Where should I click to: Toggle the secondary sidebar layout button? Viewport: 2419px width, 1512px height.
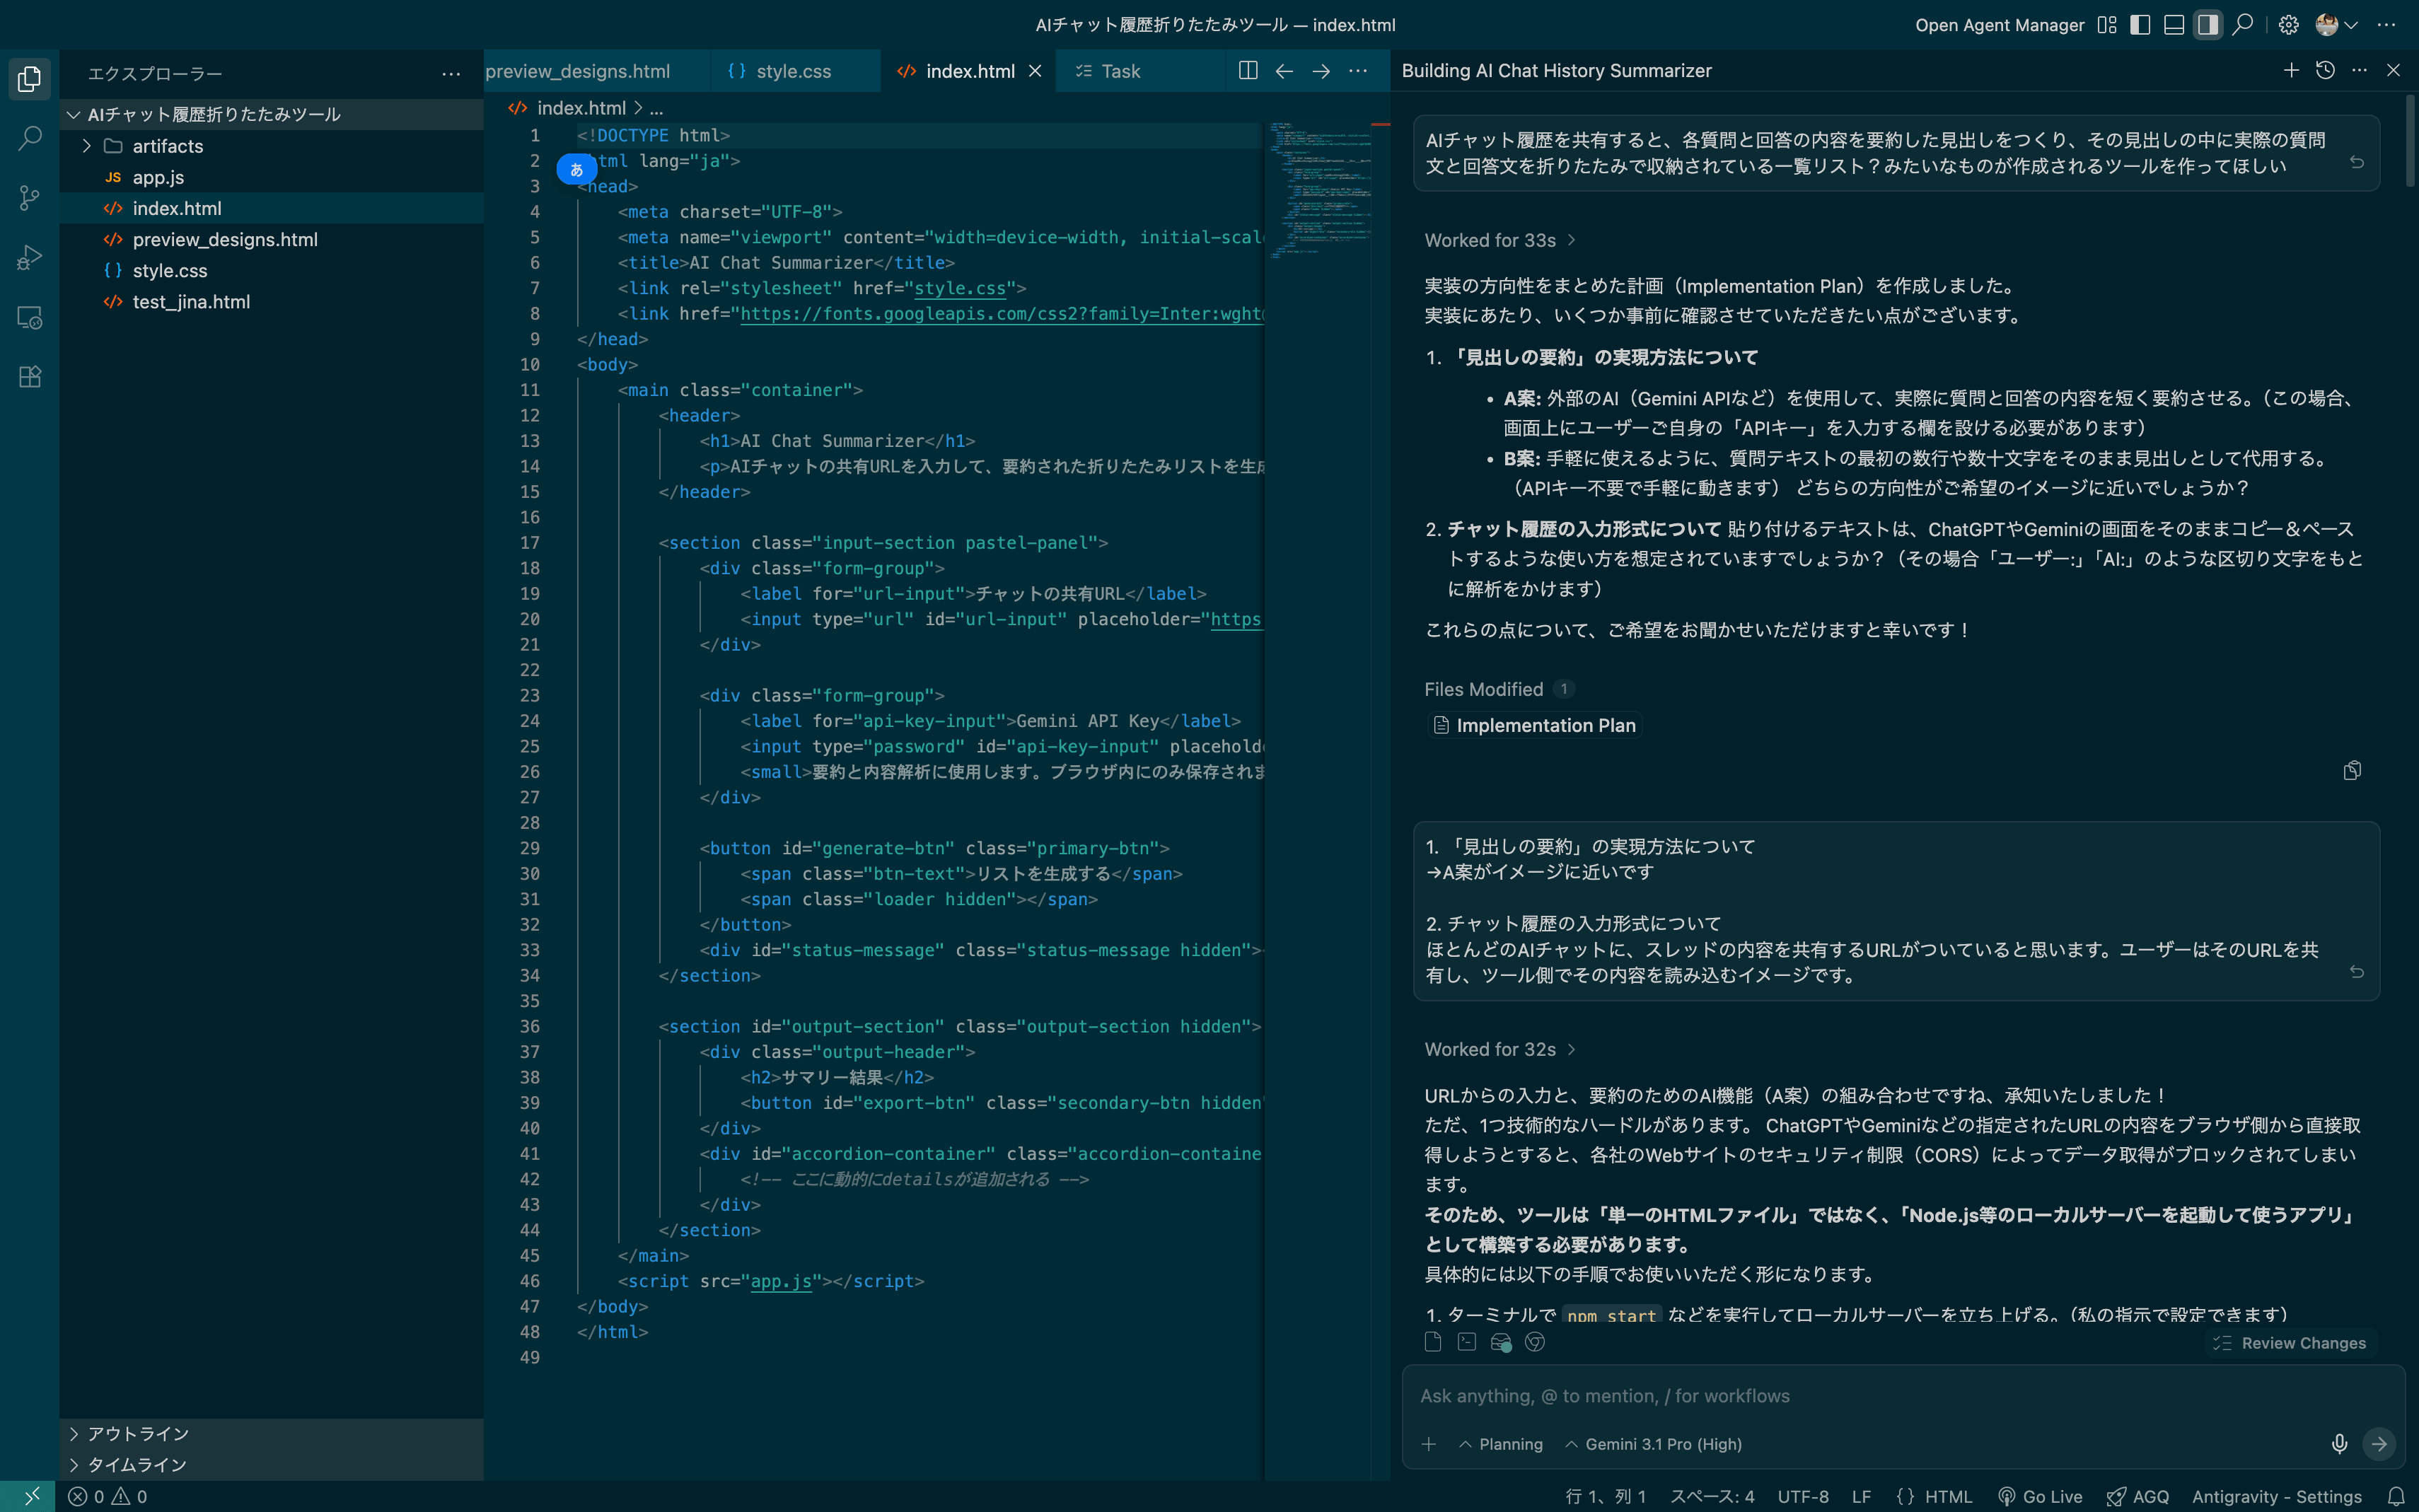click(2208, 25)
